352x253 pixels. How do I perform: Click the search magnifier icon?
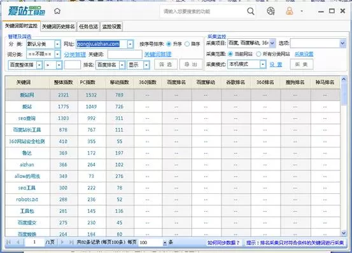[251, 11]
